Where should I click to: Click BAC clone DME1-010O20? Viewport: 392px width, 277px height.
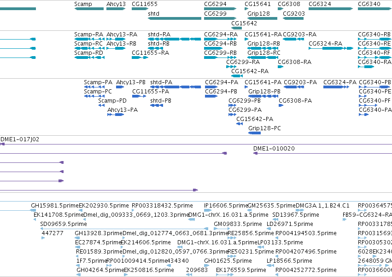[274, 149]
